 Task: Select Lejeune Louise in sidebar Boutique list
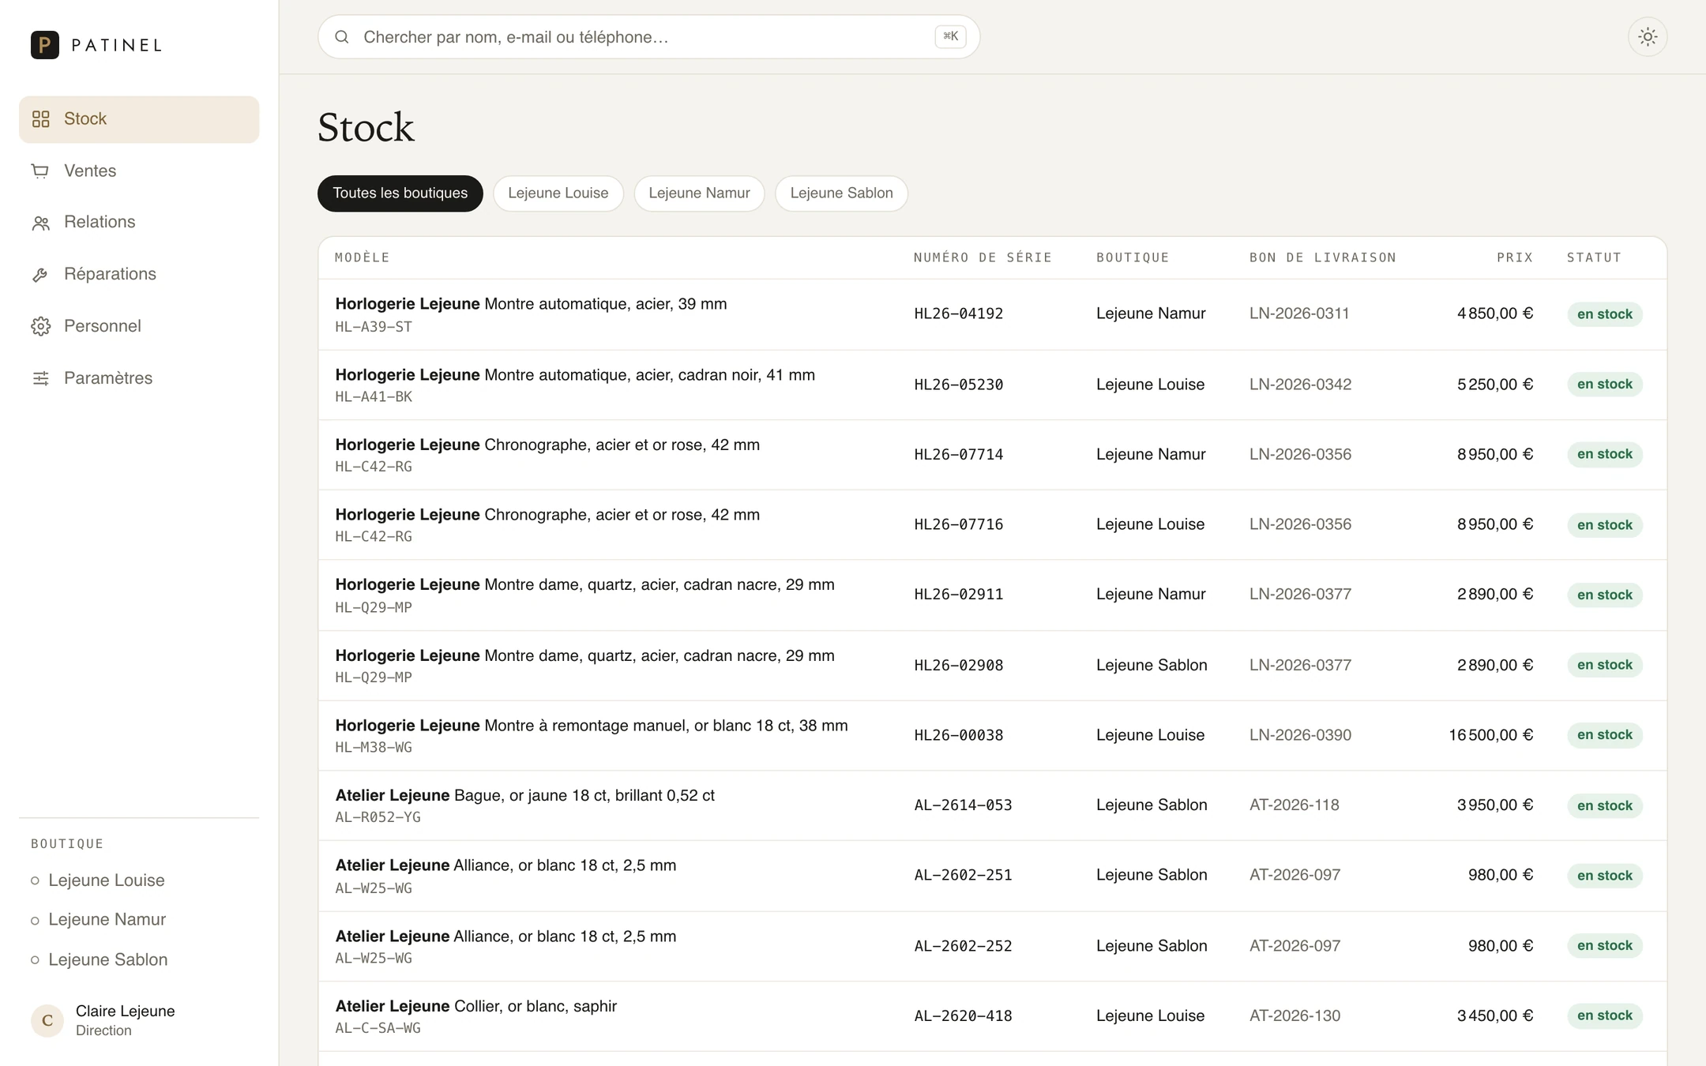(x=107, y=880)
